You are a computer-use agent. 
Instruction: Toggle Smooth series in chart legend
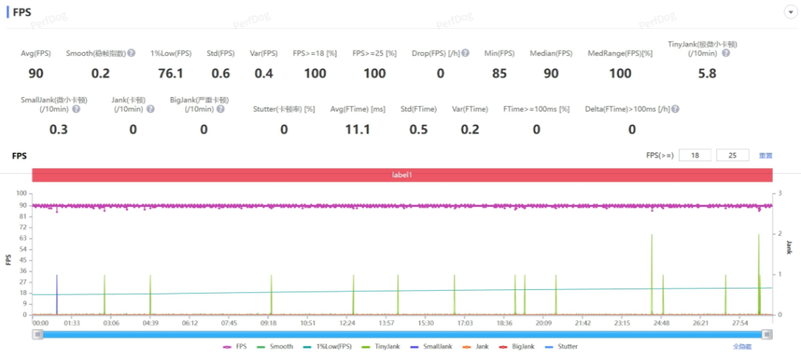pos(276,346)
